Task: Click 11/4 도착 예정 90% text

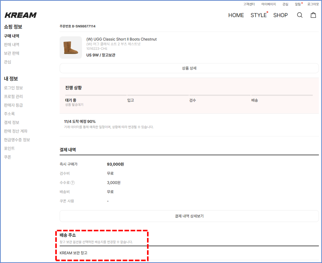Action: (x=80, y=122)
